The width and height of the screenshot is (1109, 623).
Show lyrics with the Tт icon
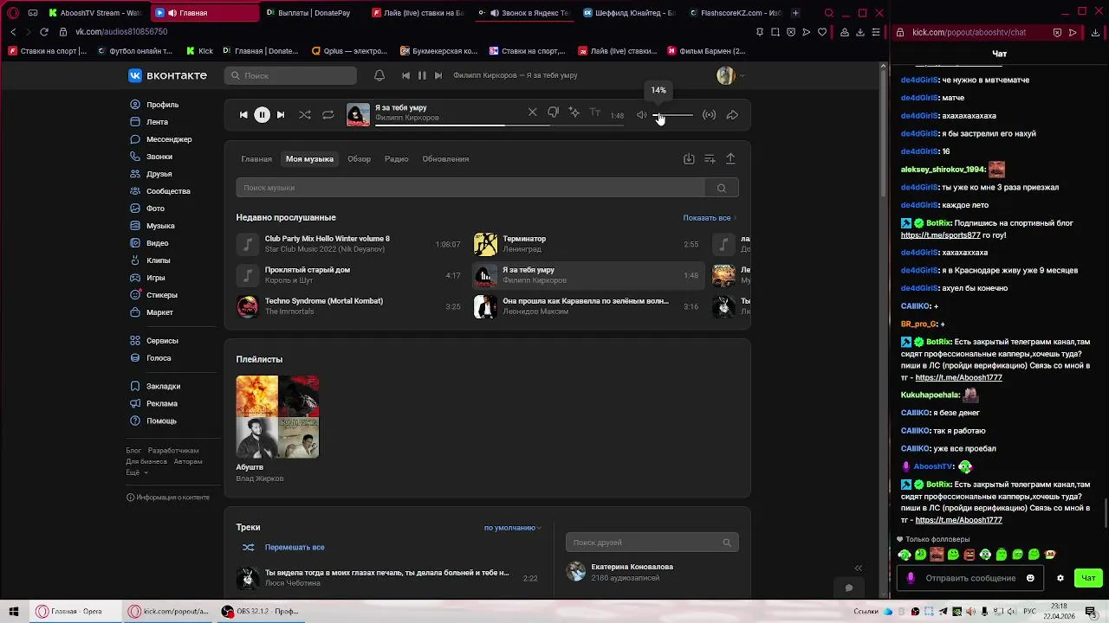(594, 112)
